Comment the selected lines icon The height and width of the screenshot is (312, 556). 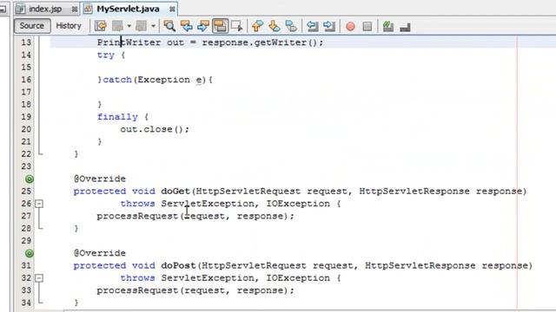click(388, 27)
